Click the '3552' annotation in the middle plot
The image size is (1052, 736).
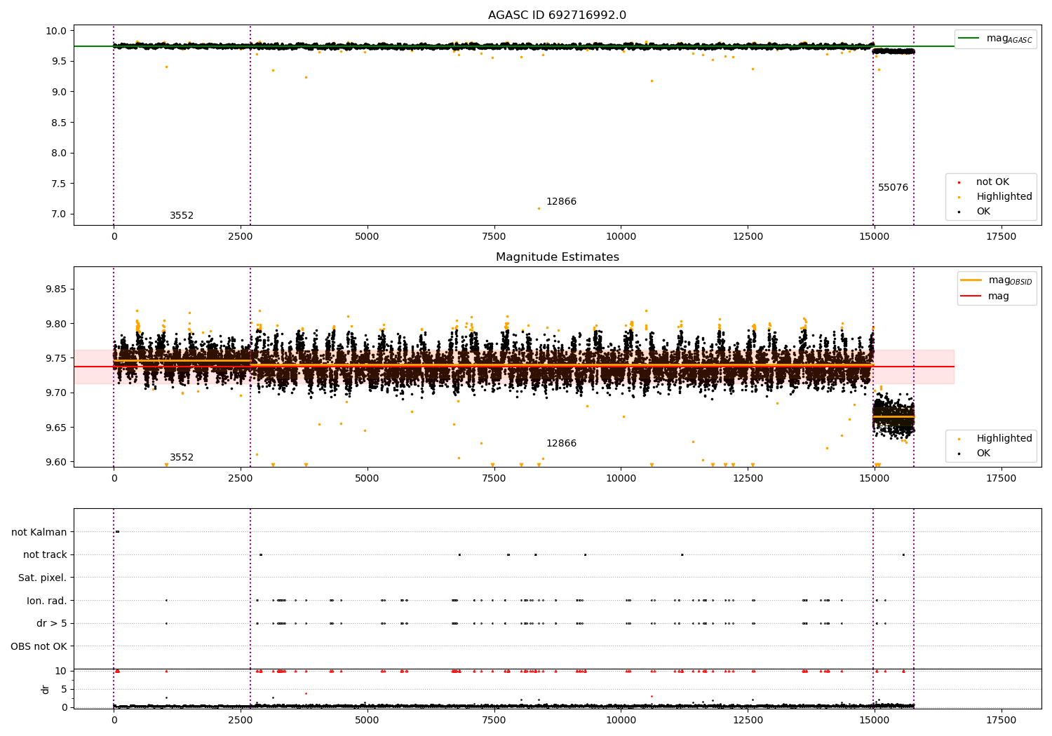182,458
